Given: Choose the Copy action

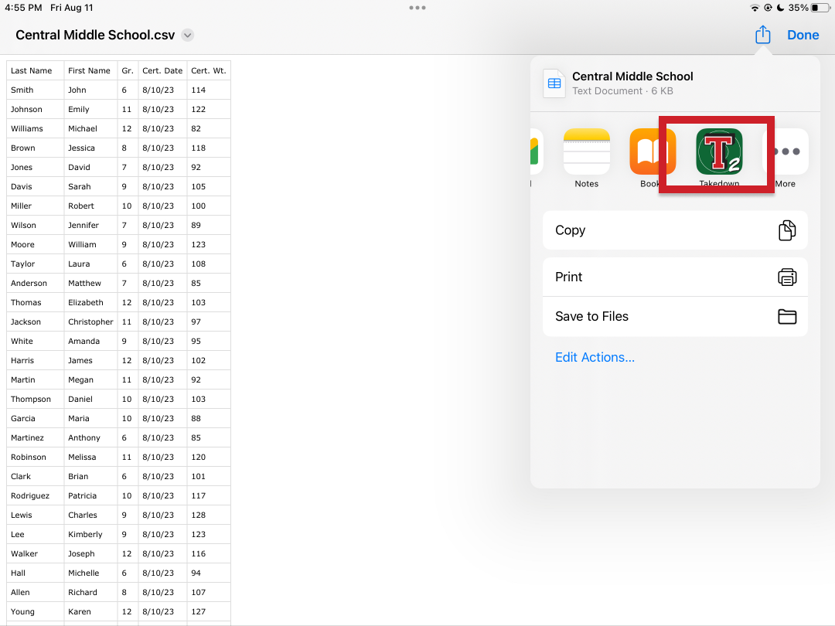Looking at the screenshot, I should pos(675,230).
